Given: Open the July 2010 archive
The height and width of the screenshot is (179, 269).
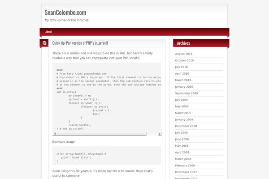Looking at the screenshot, I should (181, 67).
